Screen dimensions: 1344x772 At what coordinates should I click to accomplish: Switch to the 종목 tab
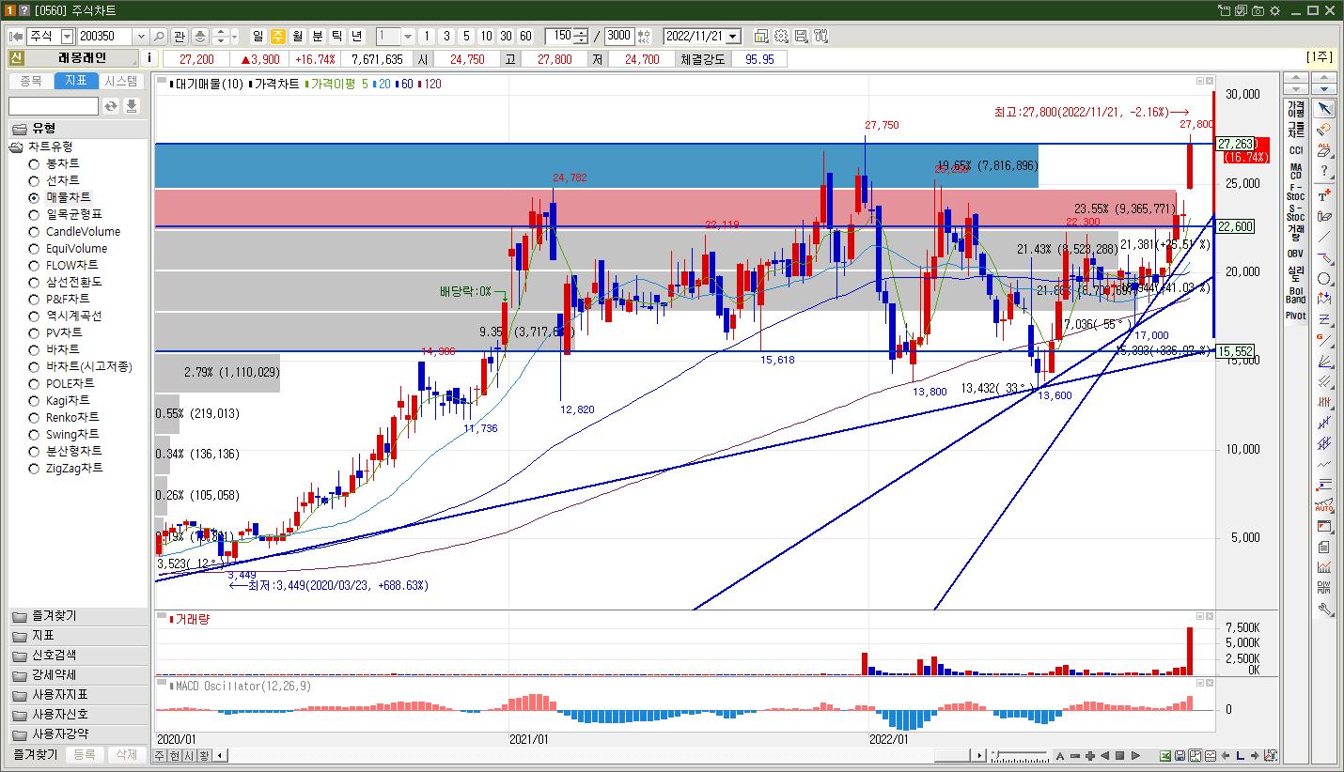click(31, 82)
